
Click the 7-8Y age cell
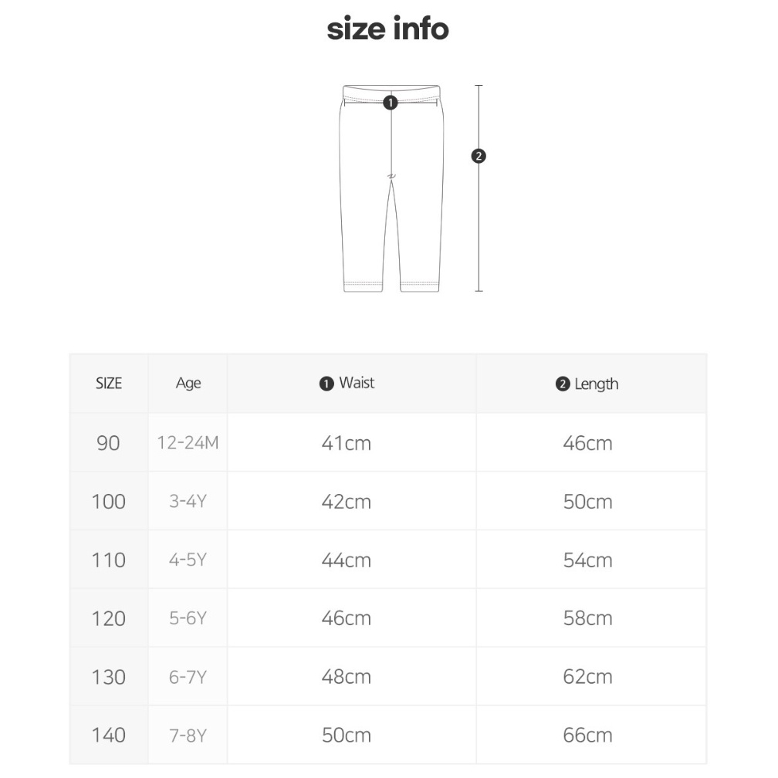pyautogui.click(x=188, y=736)
